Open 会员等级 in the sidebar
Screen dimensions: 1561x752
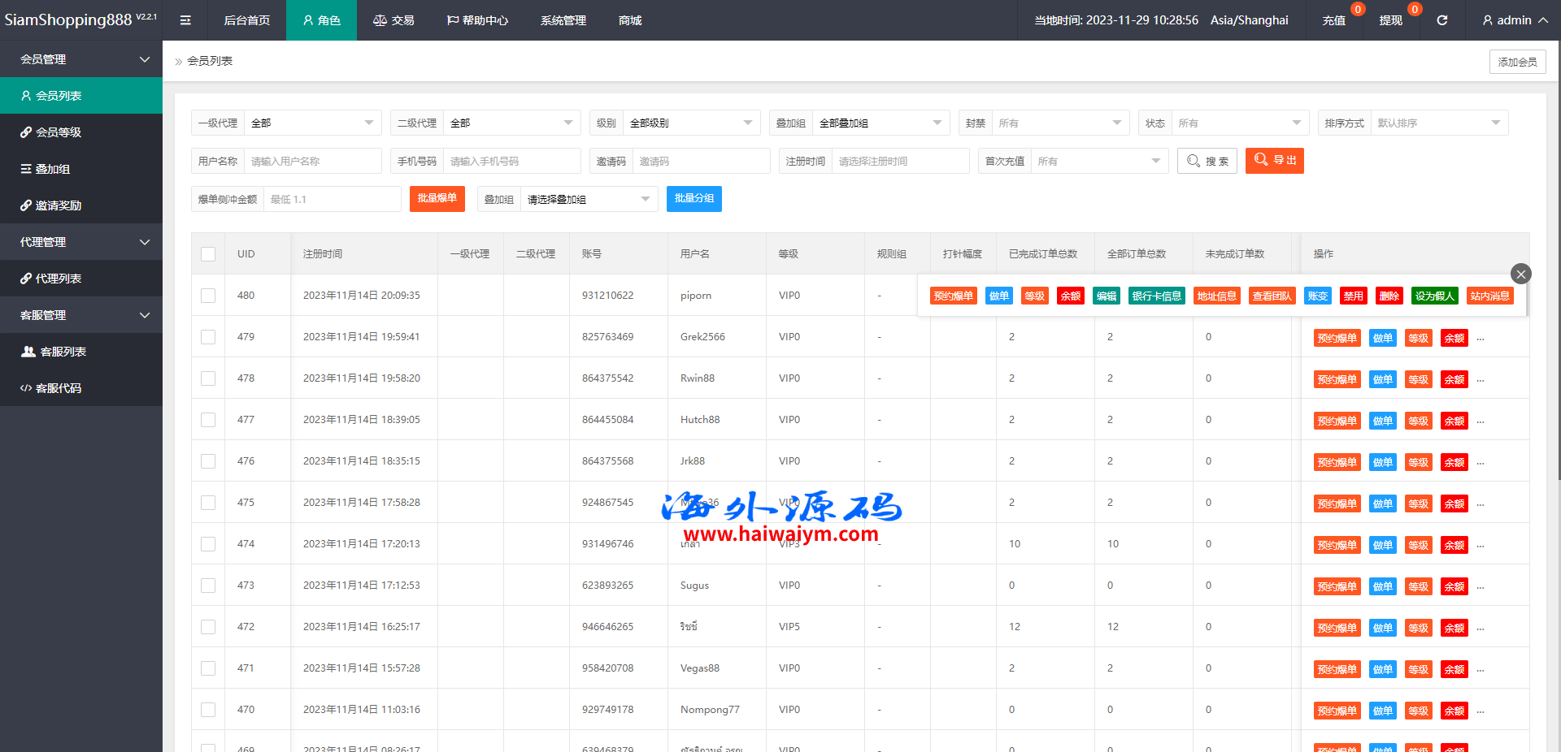59,132
